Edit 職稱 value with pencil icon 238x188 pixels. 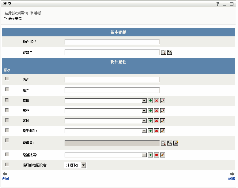point(163,101)
